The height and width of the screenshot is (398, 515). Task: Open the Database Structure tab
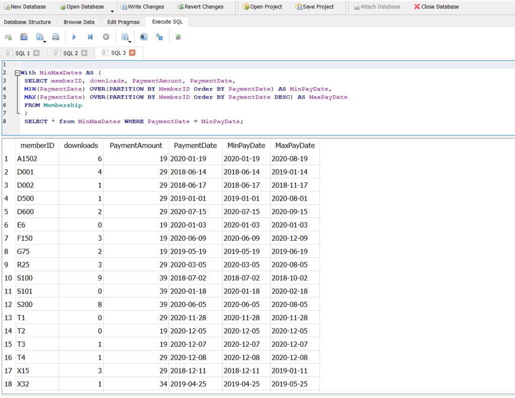28,22
